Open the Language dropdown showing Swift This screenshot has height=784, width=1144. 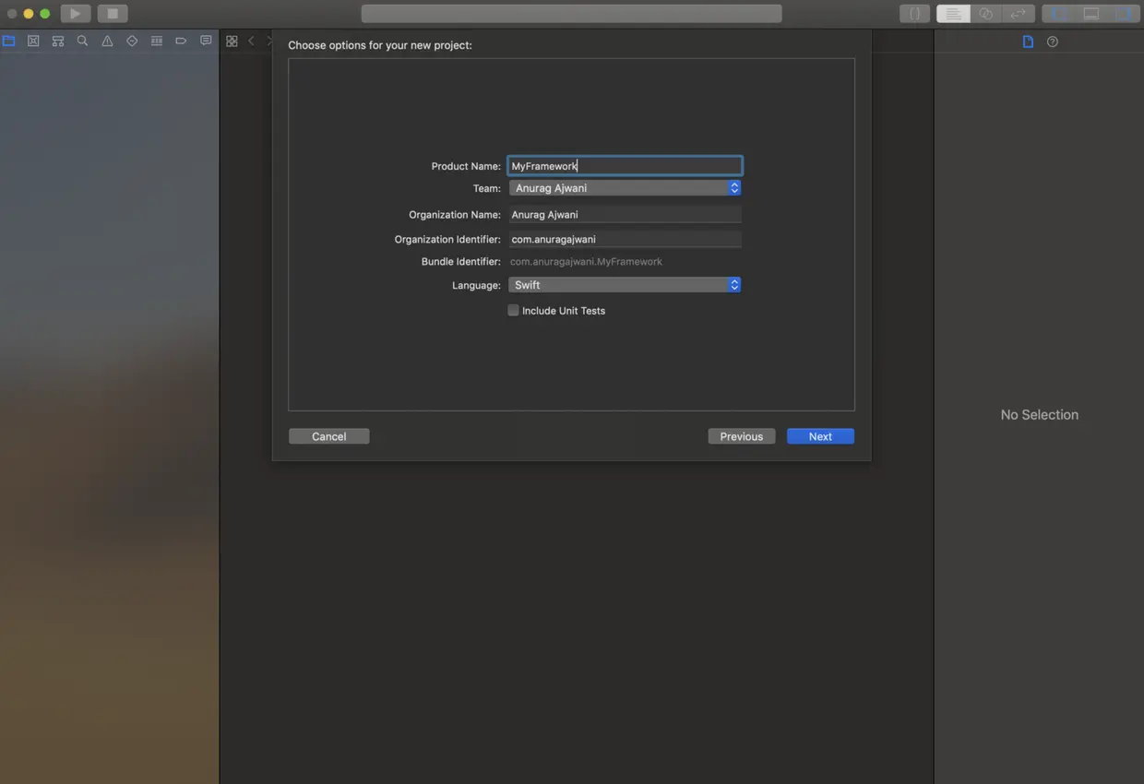tap(625, 285)
